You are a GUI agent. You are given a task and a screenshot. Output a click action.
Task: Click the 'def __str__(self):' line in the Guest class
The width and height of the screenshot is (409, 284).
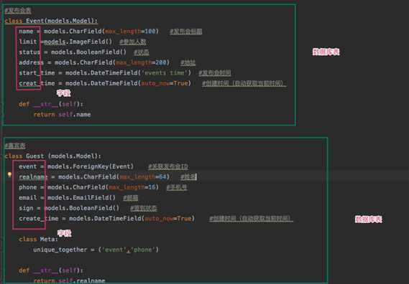[x=51, y=270]
